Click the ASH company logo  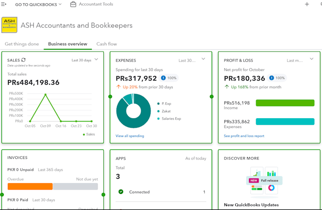[9, 25]
